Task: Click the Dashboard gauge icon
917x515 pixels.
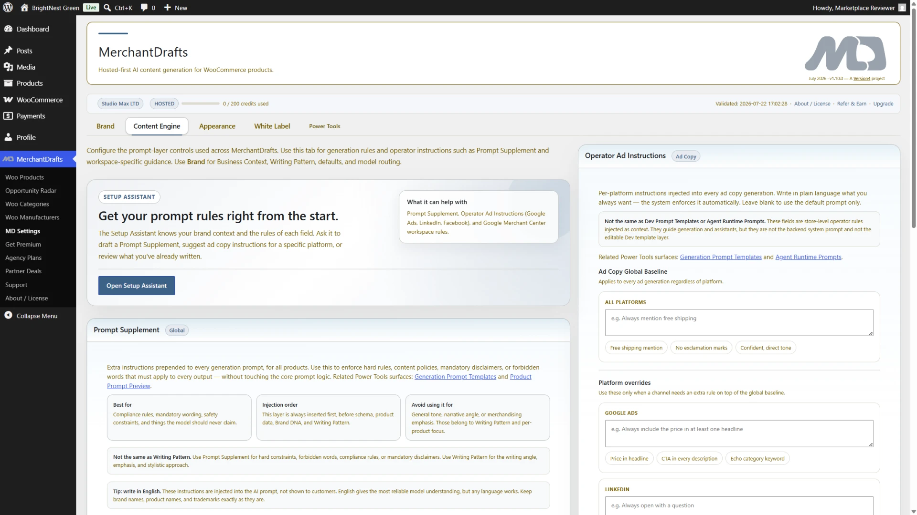Action: [x=8, y=29]
